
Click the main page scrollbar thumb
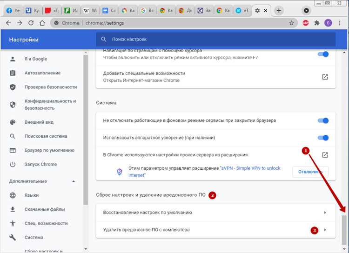point(344,230)
